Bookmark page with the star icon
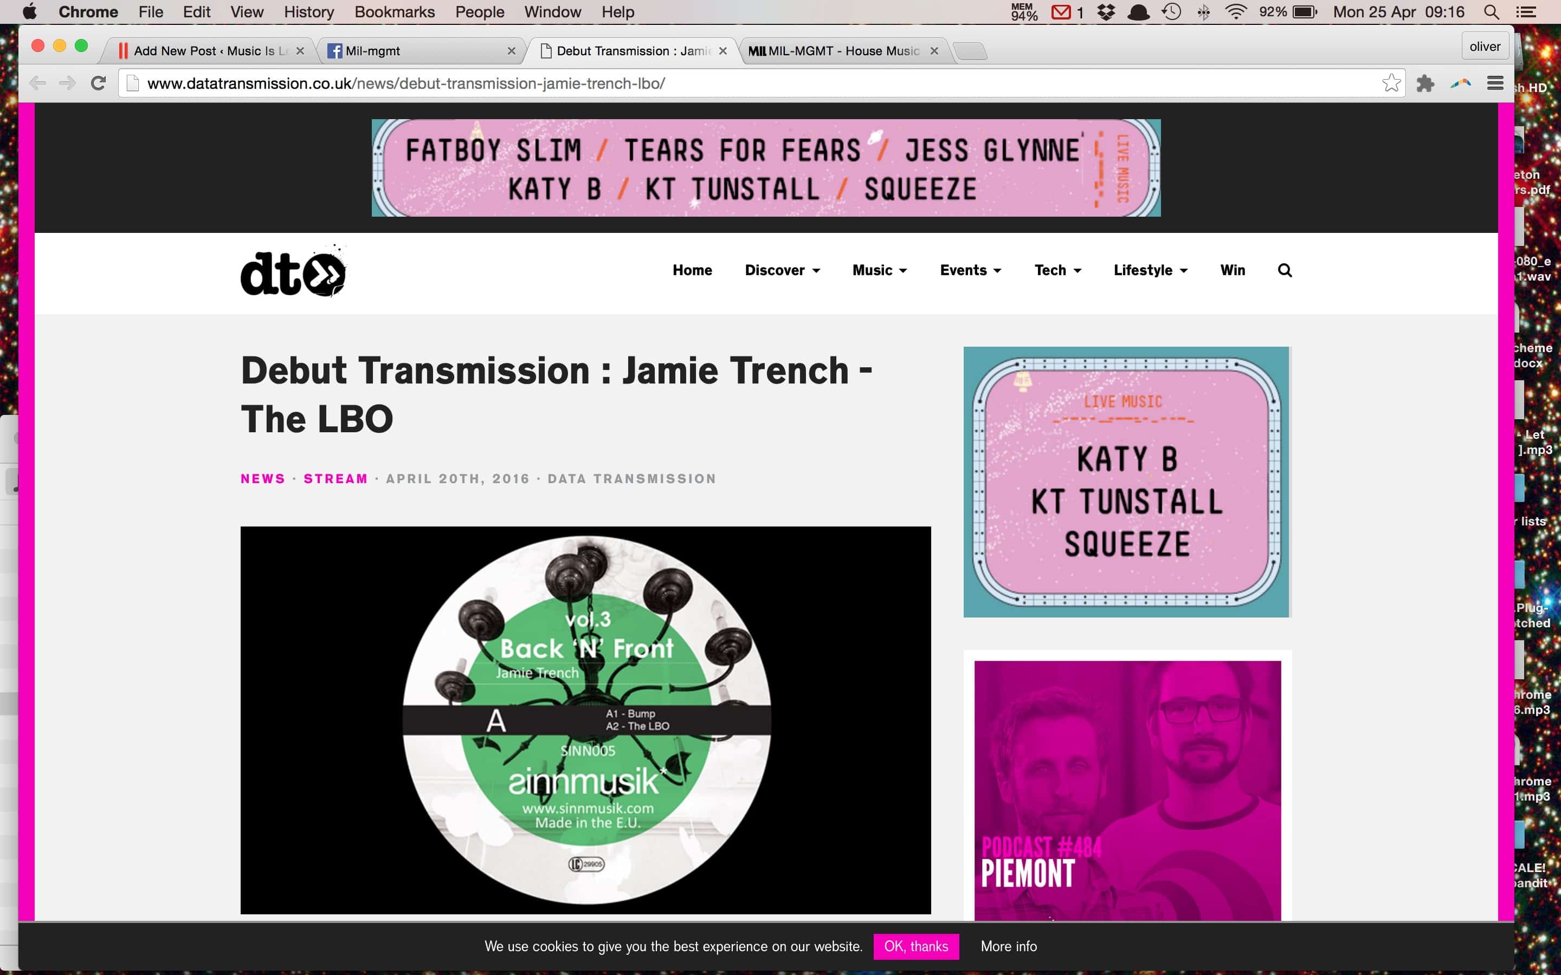This screenshot has height=975, width=1561. tap(1391, 83)
